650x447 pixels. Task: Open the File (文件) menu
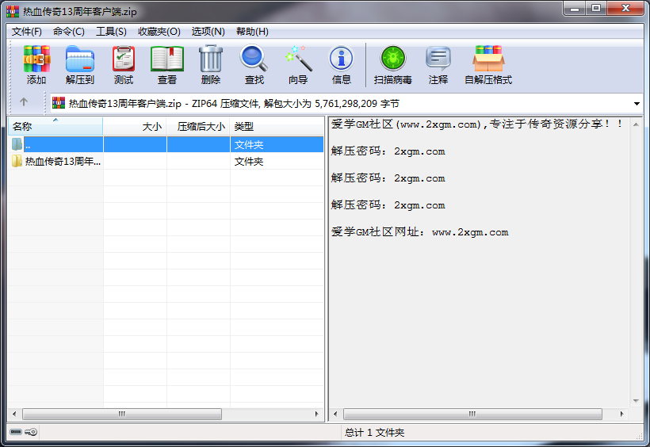26,32
